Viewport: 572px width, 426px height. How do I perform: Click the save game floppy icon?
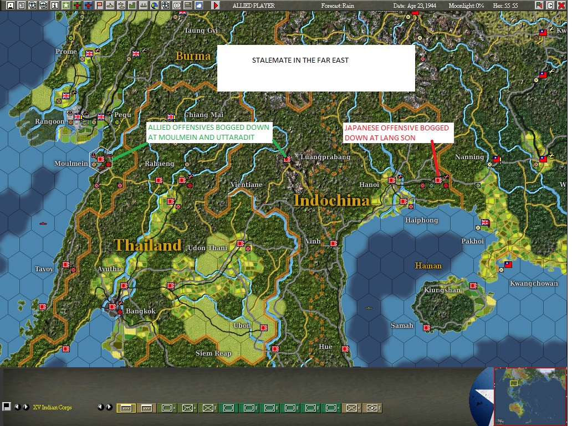pyautogui.click(x=11, y=5)
